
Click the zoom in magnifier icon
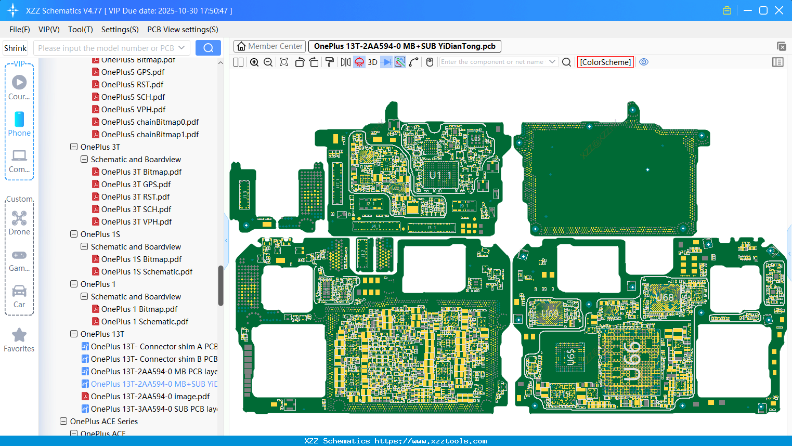[254, 62]
